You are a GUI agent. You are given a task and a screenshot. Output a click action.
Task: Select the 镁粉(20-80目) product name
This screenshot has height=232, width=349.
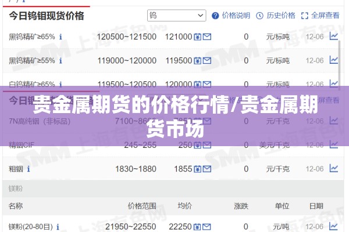[31, 227]
